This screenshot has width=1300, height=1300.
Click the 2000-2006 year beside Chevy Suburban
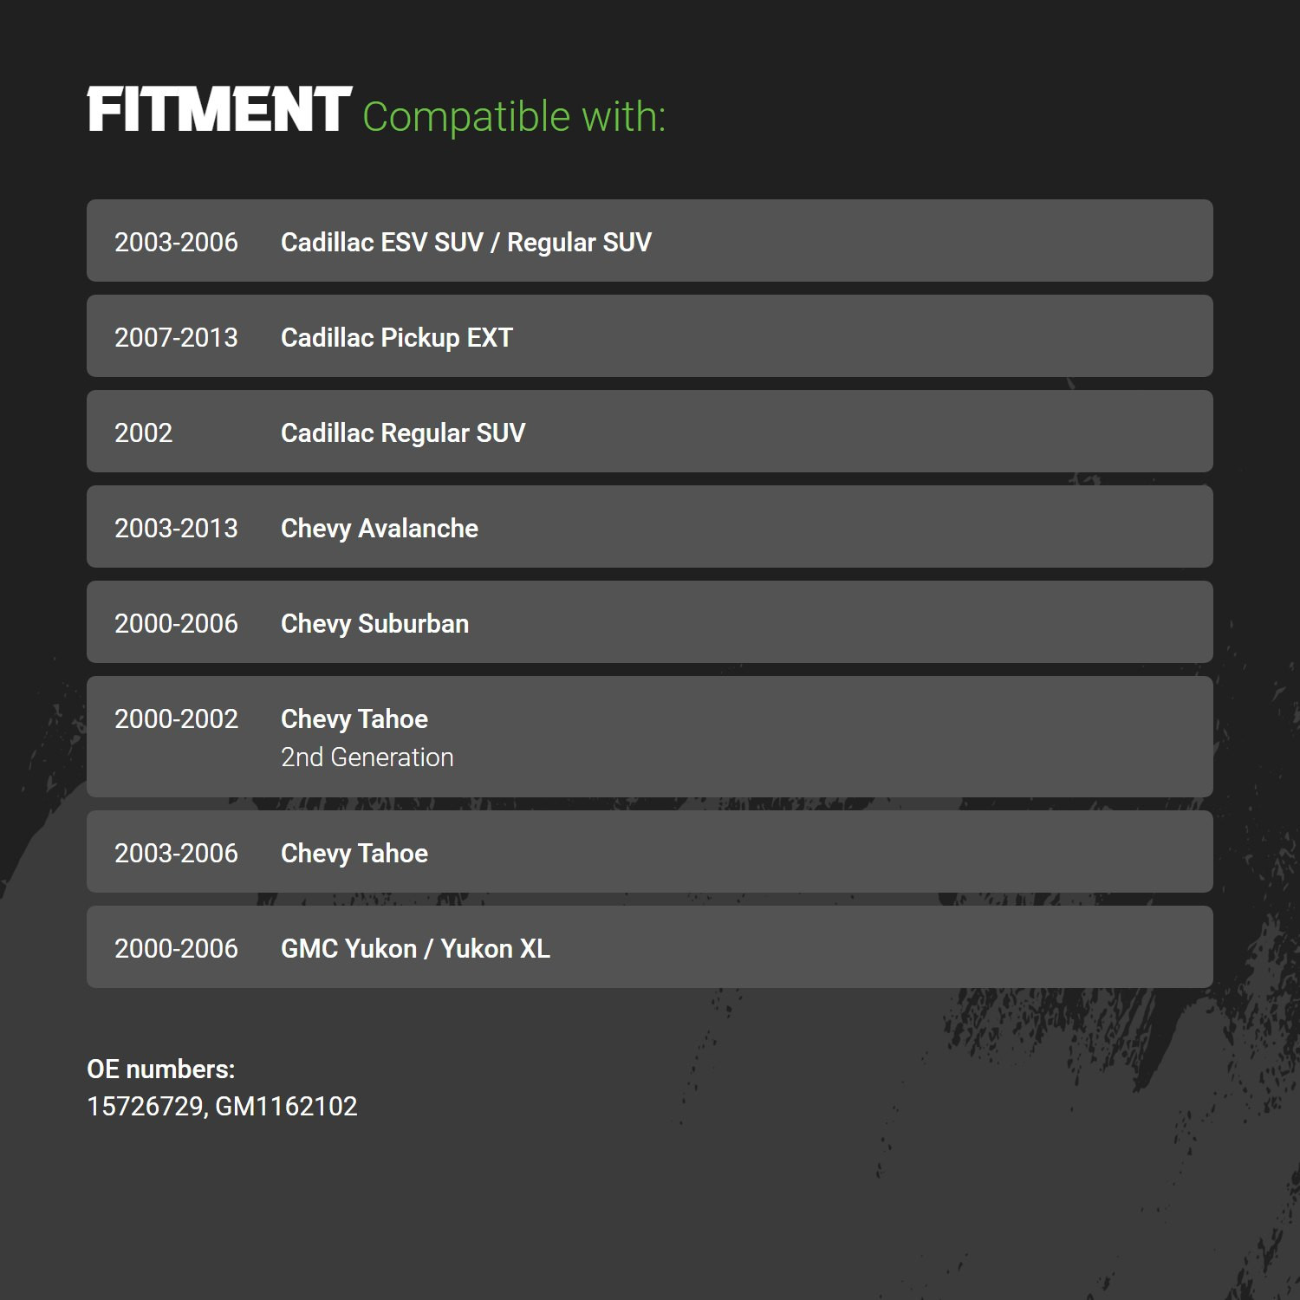pos(176,623)
